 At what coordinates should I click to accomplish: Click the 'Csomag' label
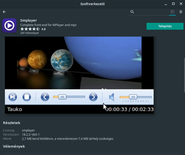point(8,130)
